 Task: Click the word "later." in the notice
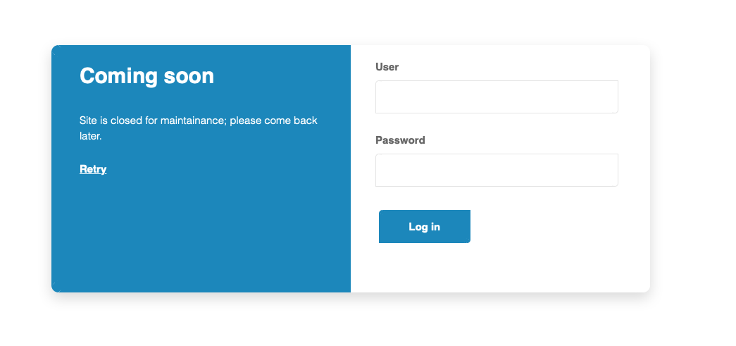91,137
